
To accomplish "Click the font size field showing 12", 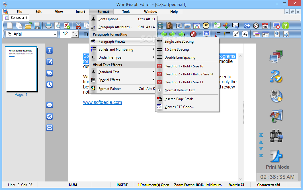I will click(x=65, y=34).
